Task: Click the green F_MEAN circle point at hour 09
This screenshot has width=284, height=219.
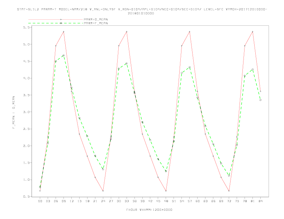Action: [63, 55]
